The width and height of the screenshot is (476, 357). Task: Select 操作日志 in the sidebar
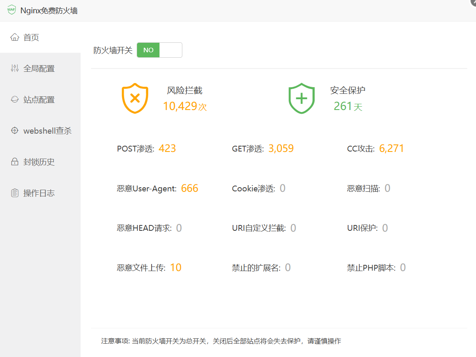click(x=39, y=193)
